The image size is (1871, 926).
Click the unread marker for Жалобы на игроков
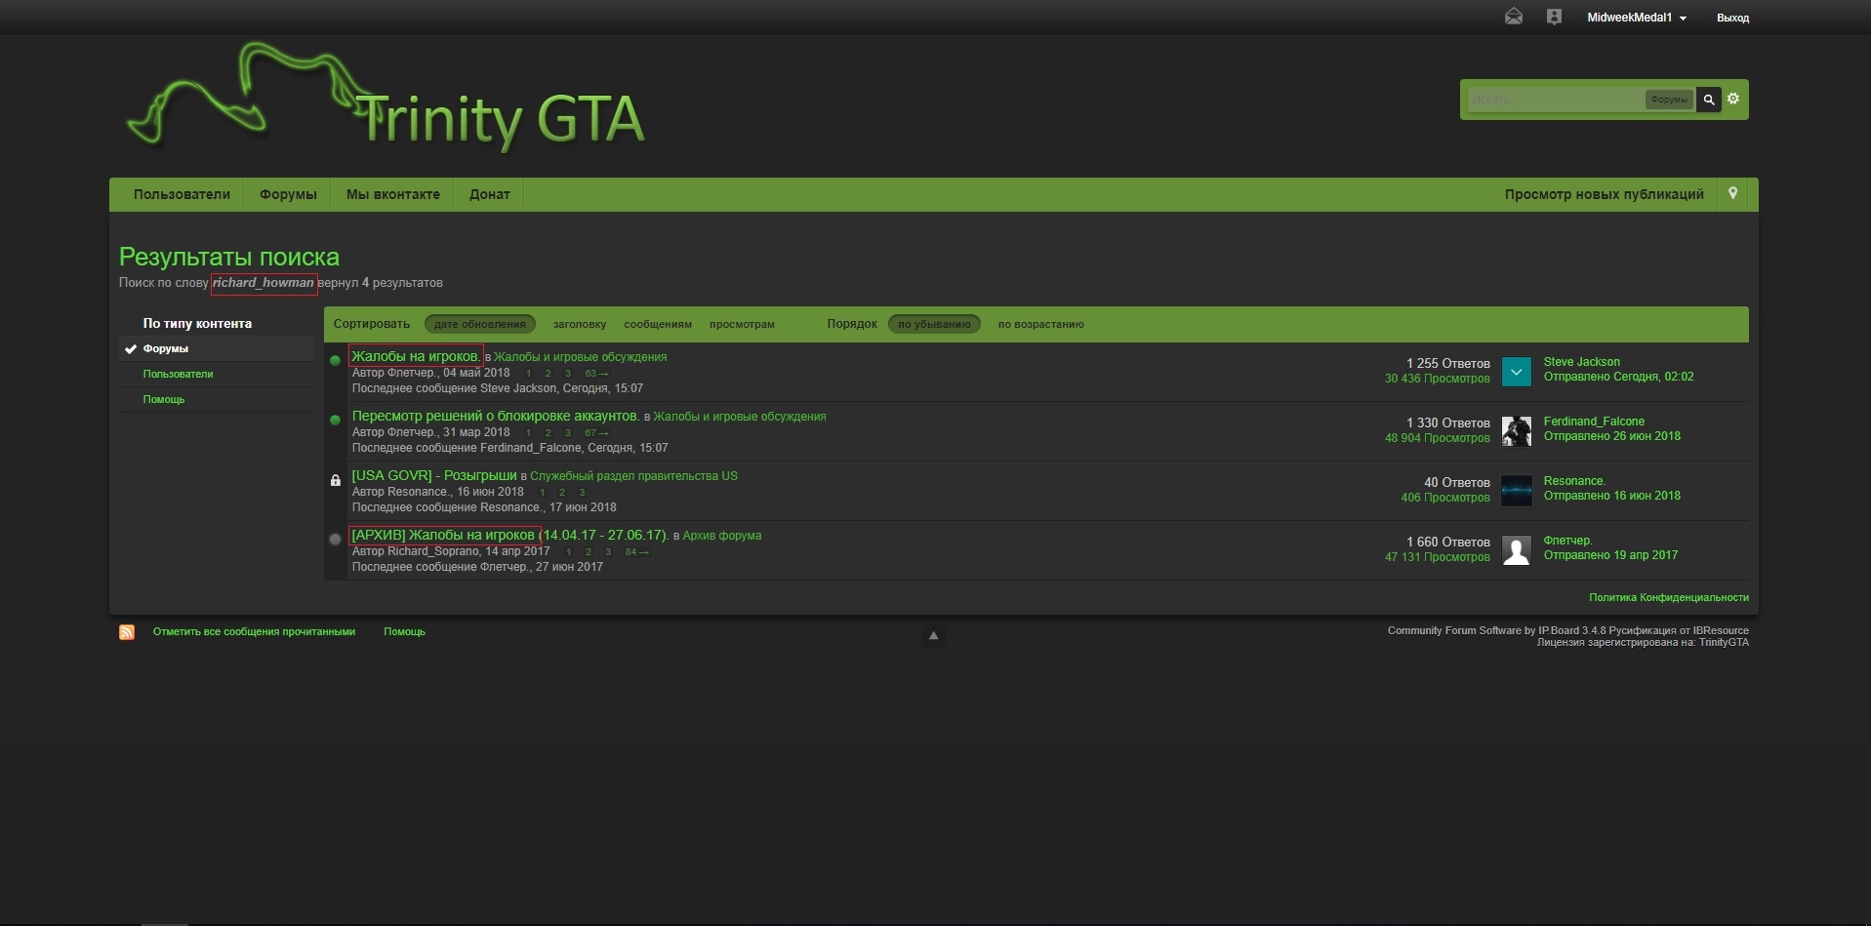coord(335,360)
